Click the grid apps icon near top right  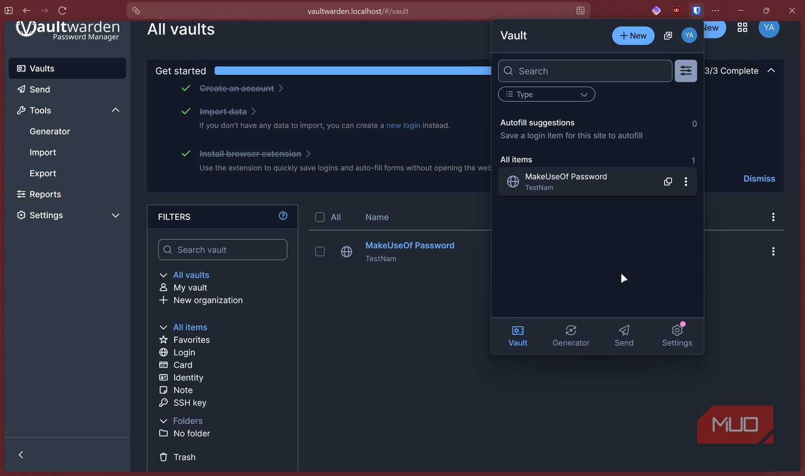pyautogui.click(x=742, y=27)
